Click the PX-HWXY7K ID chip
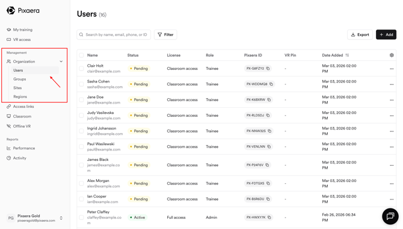403x229 pixels. tap(258, 218)
